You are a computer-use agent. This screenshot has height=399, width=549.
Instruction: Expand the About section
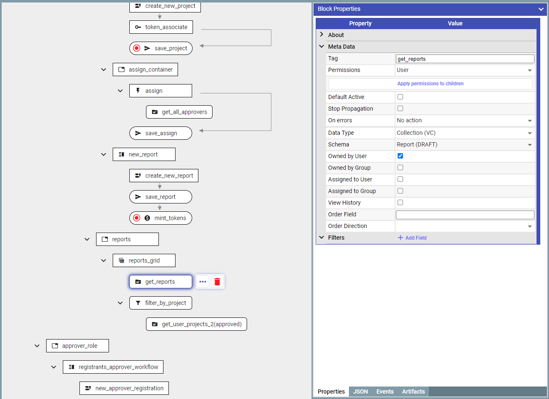[321, 35]
